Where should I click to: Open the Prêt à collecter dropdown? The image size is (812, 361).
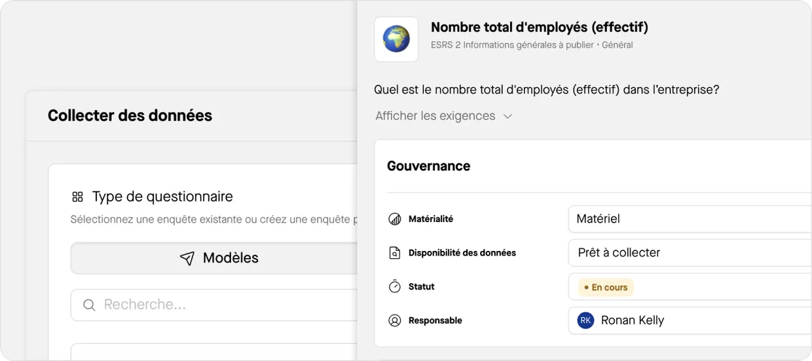coord(688,253)
